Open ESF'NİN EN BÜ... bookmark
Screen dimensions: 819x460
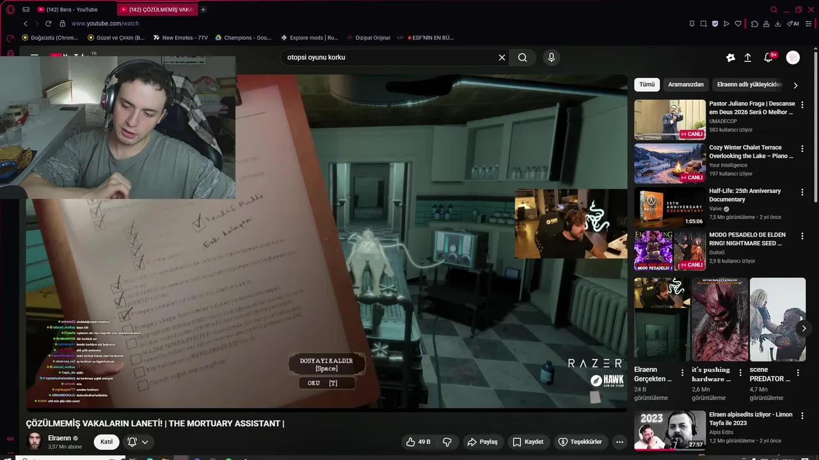(425, 38)
